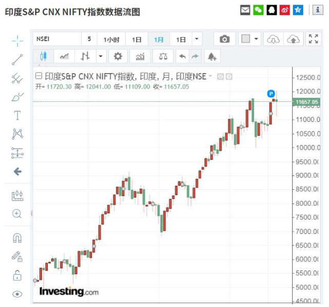The height and width of the screenshot is (307, 329).
Task: Click the blue P marker on chart
Action: click(271, 94)
